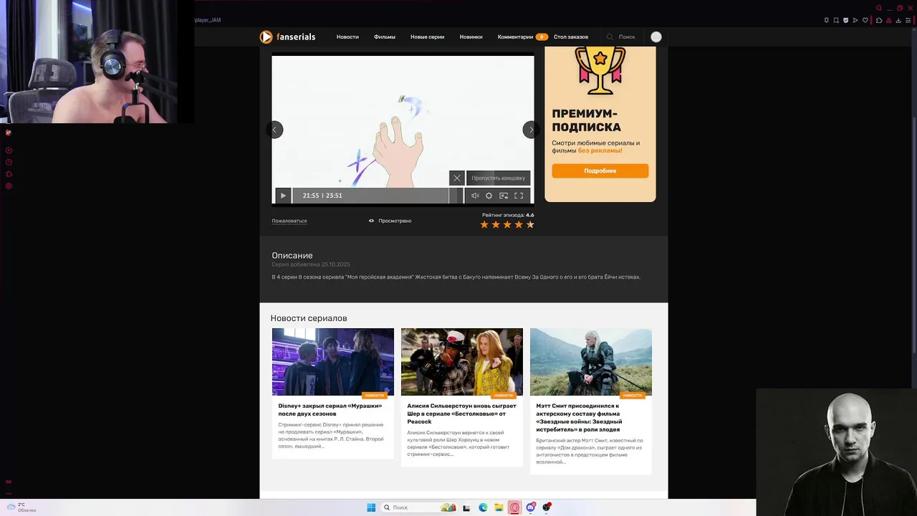This screenshot has width=917, height=516.
Task: Rate the episode two stars
Action: click(496, 224)
